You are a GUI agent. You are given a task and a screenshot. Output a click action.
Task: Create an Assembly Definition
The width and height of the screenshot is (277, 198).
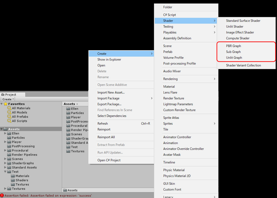[x=186, y=38]
